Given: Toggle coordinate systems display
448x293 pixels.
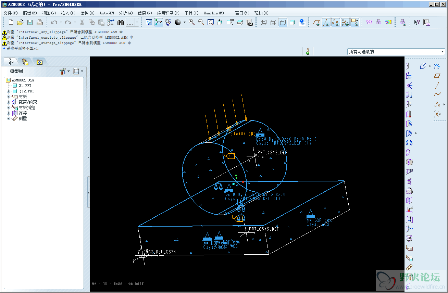Looking at the screenshot, I should point(345,22).
